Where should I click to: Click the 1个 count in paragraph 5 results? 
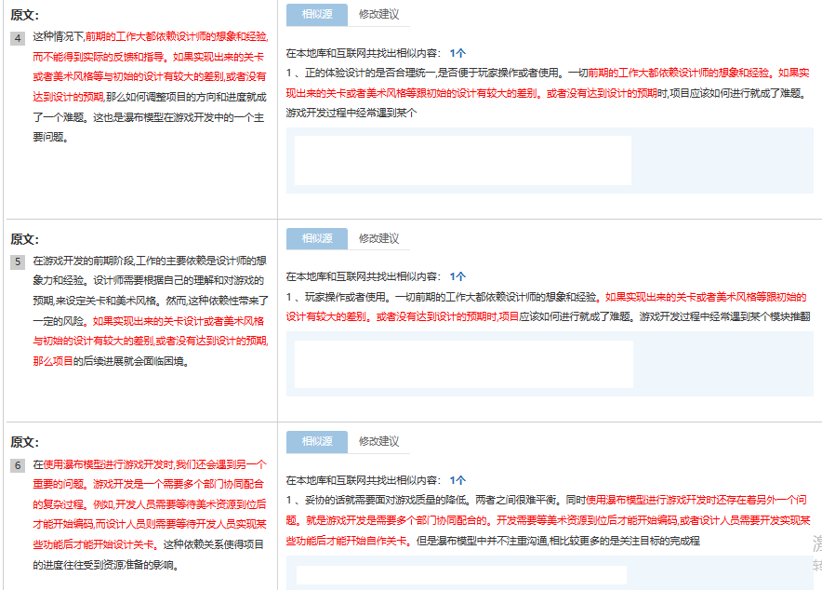pos(457,276)
